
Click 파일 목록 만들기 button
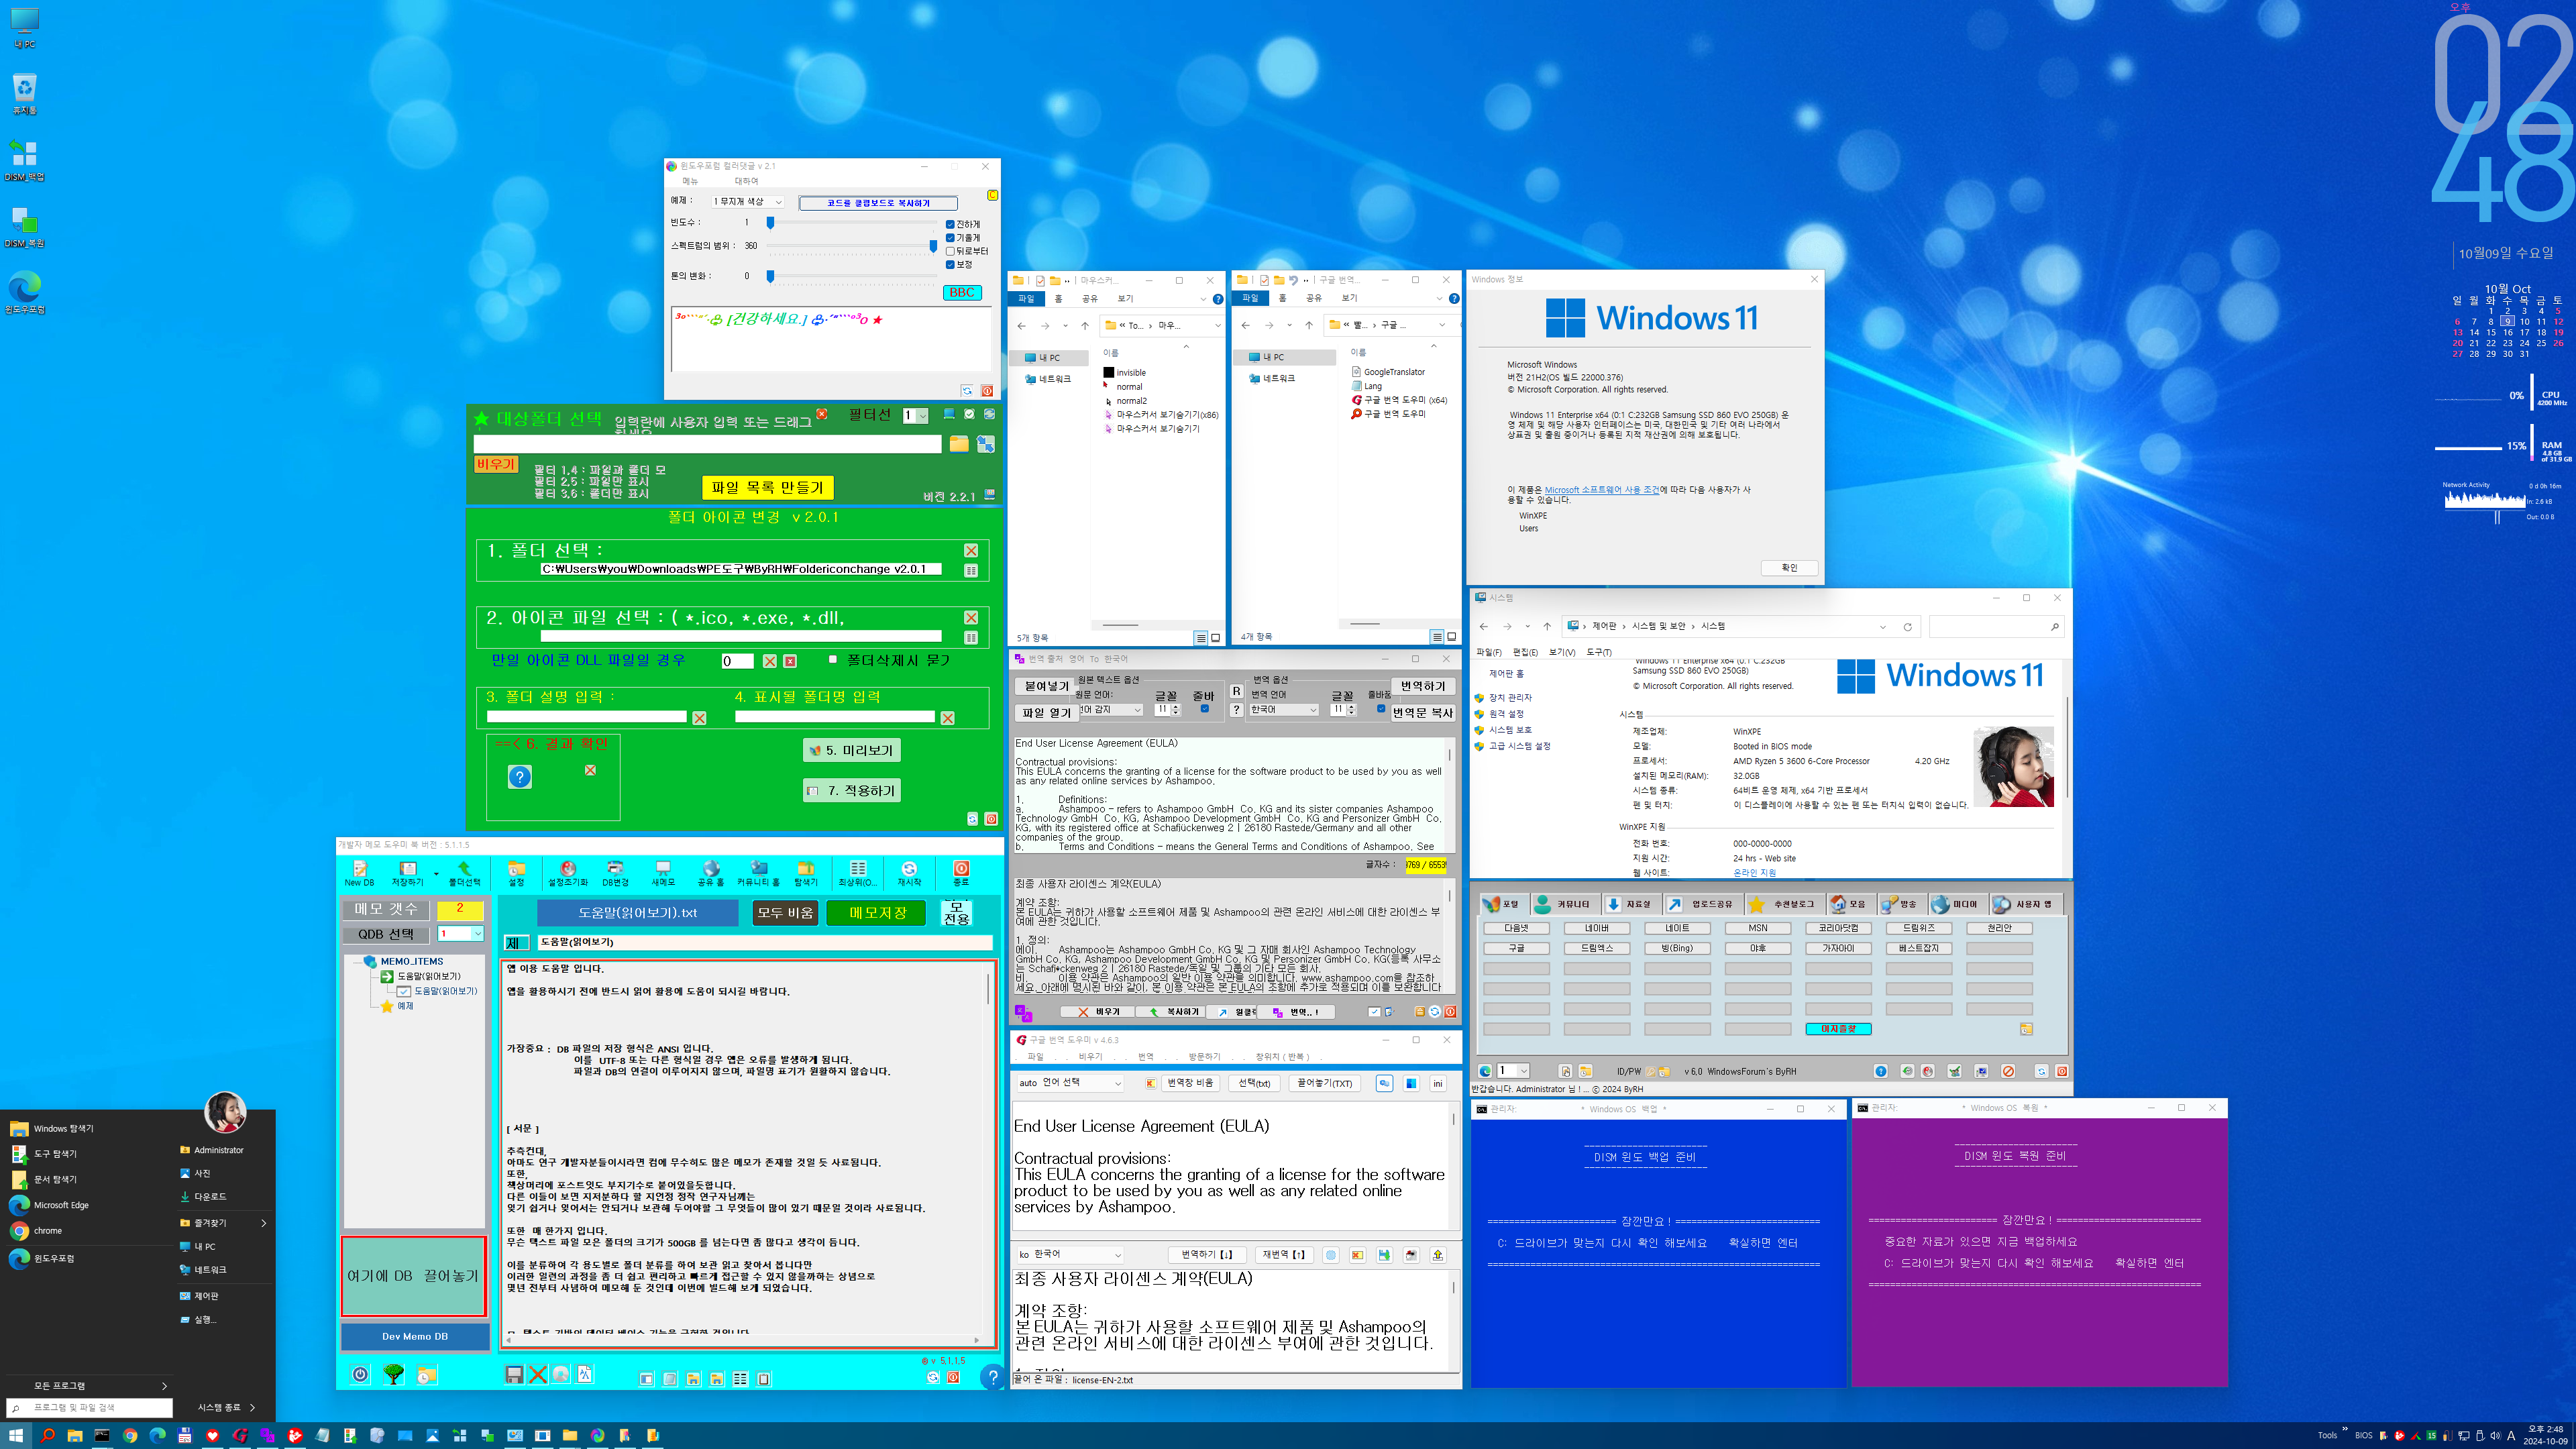[x=767, y=487]
